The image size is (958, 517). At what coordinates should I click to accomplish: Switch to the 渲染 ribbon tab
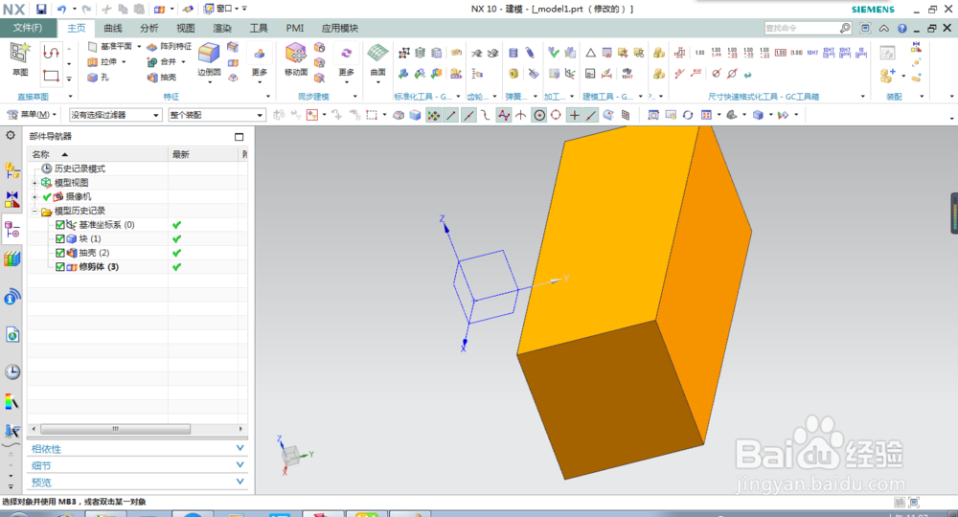click(222, 28)
